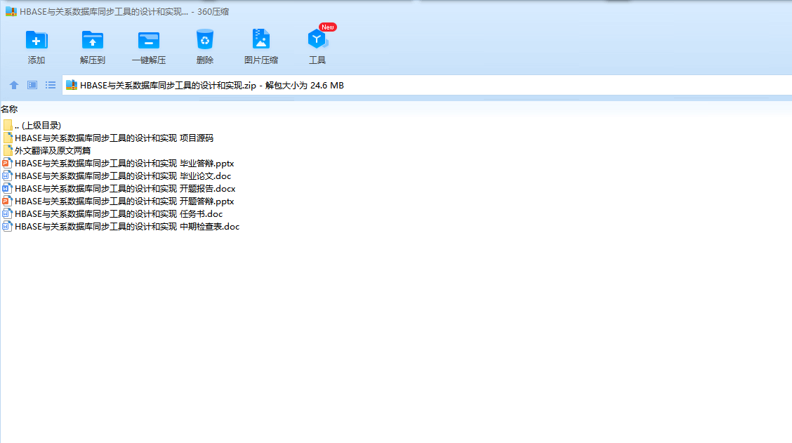Click the Word icon of 中期检查表.doc
792x443 pixels.
(7, 226)
